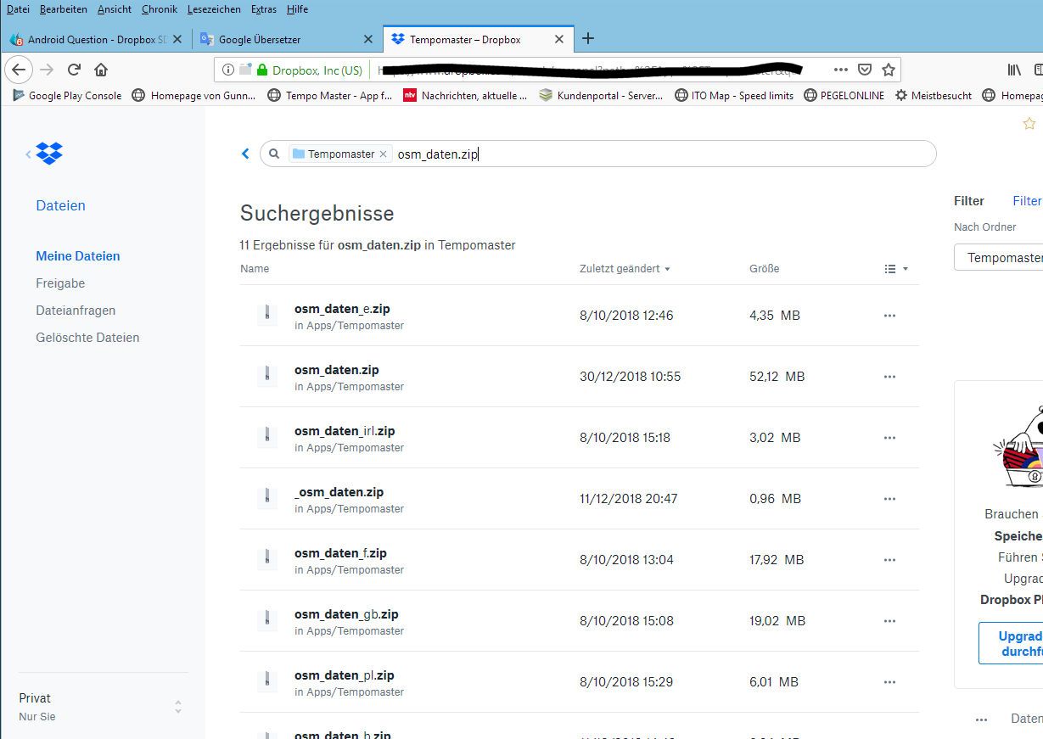Open the page actions three-dots menu
The image size is (1043, 739).
click(840, 70)
